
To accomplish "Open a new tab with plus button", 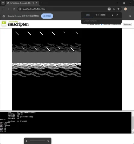I will coord(42,3).
